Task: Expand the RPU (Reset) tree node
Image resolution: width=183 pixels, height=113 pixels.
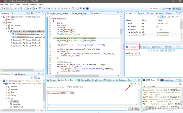Action: (6, 26)
